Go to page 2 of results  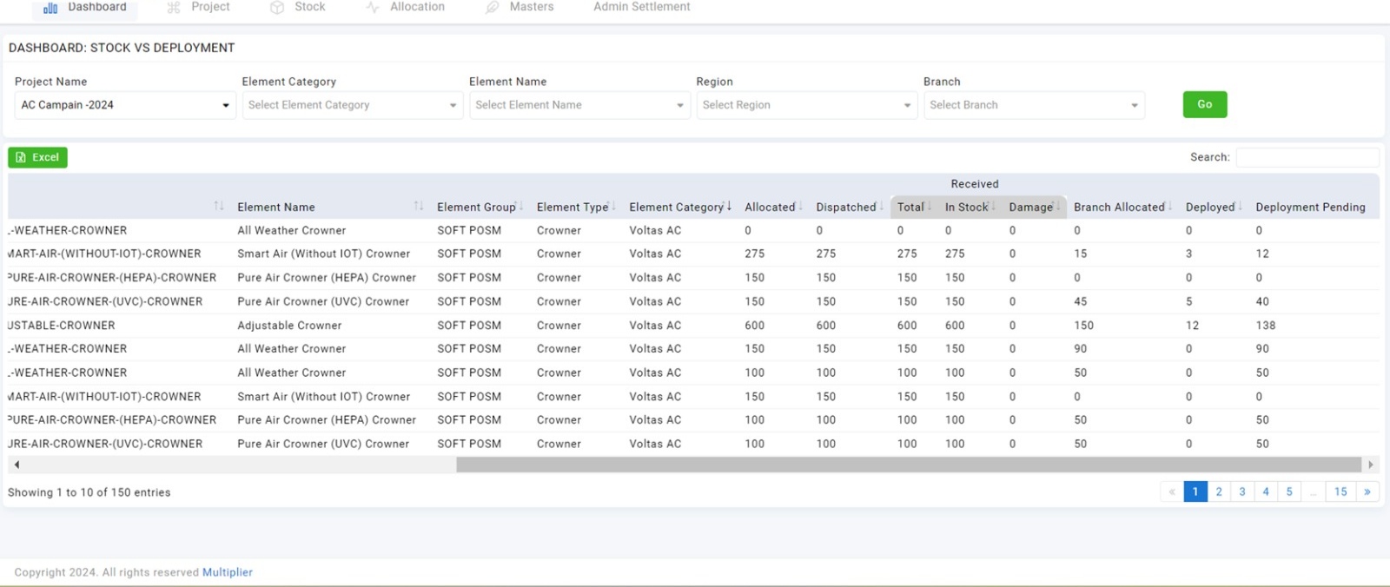1219,491
